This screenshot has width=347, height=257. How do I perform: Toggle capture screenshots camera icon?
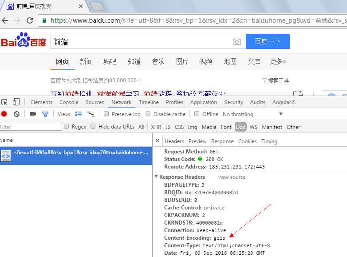coord(33,114)
